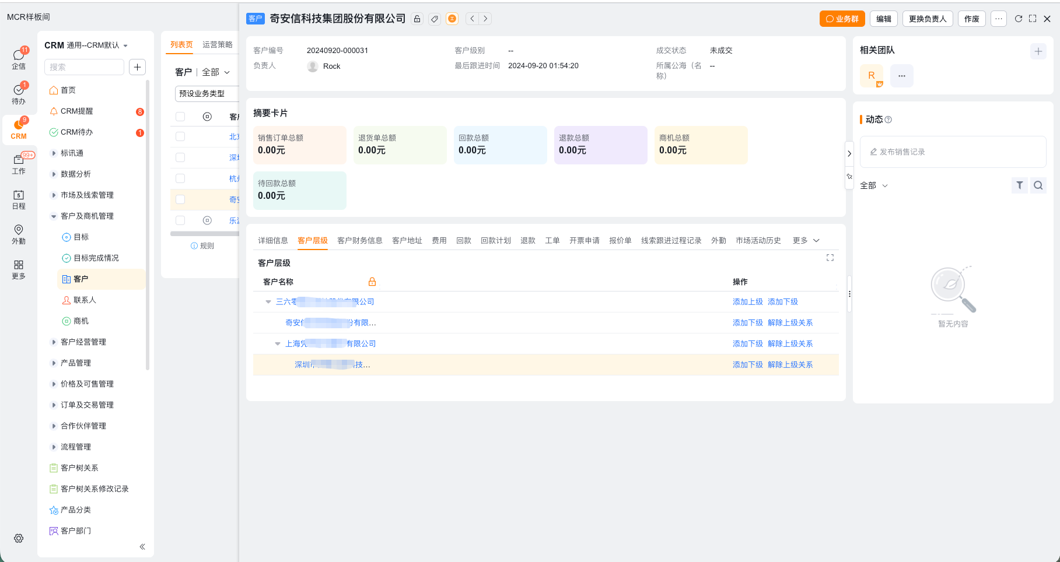Collapse the 上海 company hierarchy row
Viewport: 1060px width, 562px height.
278,344
